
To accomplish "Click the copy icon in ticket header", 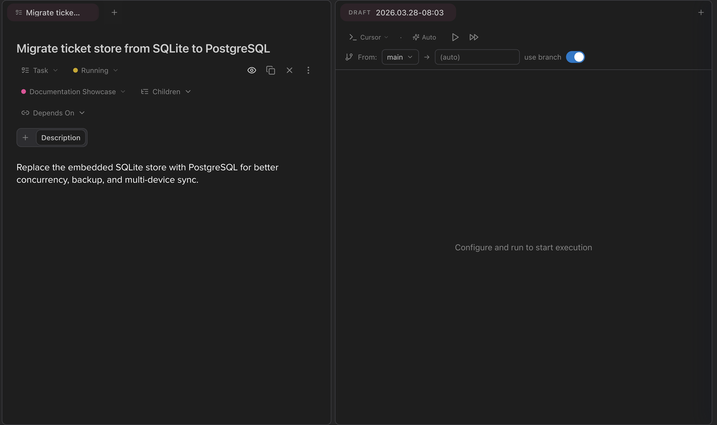I will pyautogui.click(x=271, y=71).
